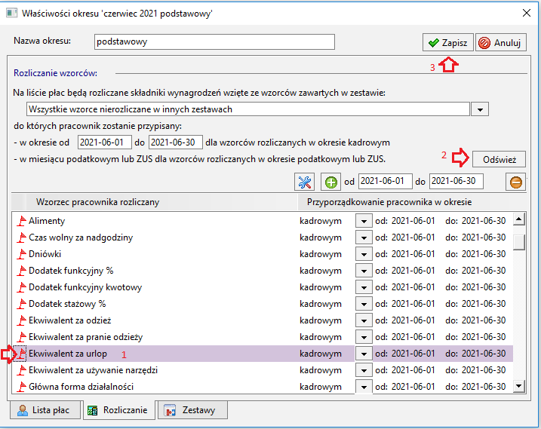The height and width of the screenshot is (429, 541).
Task: Click the flag icon next to Dodatek stażowy %
Action: tap(21, 304)
